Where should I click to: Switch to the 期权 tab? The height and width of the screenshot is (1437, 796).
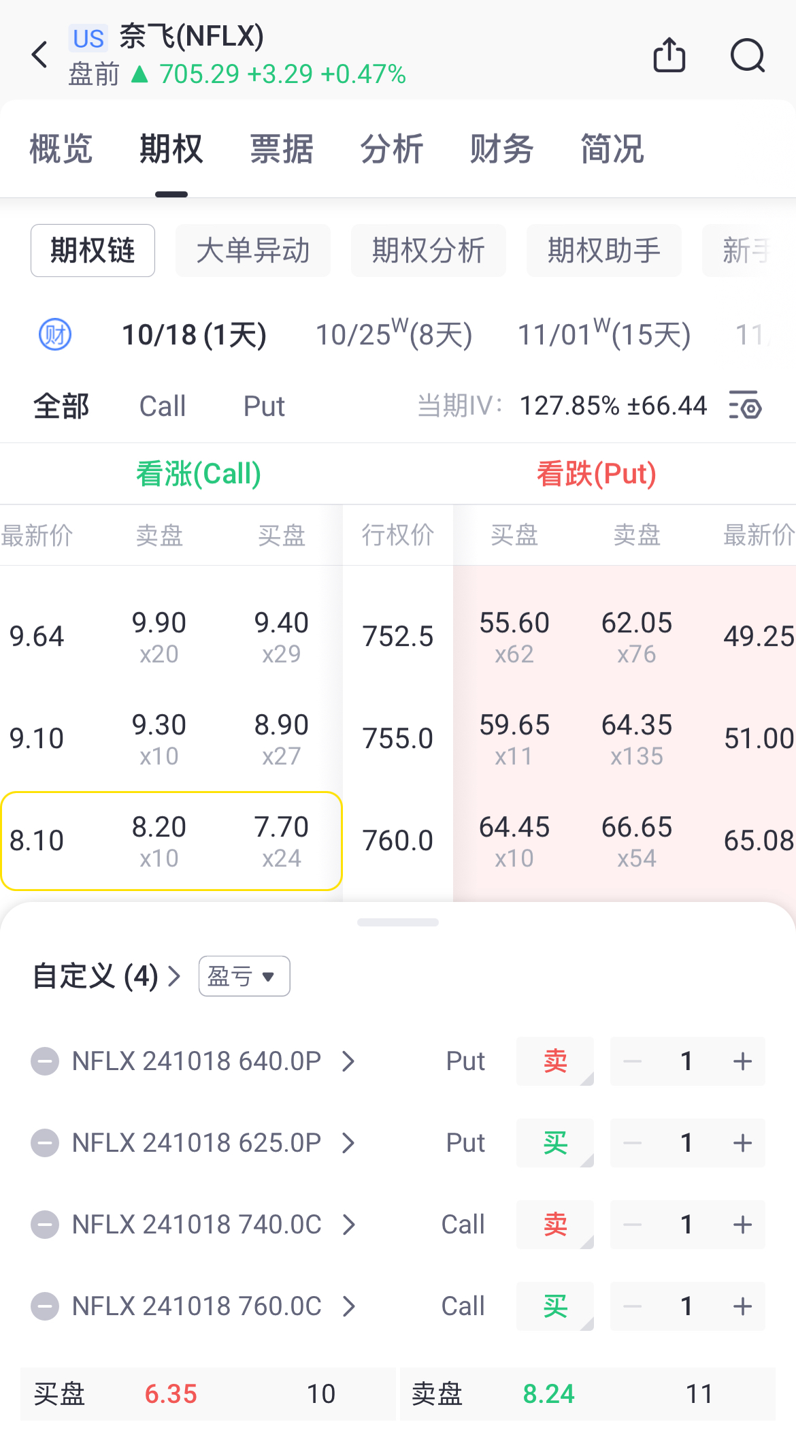point(171,148)
